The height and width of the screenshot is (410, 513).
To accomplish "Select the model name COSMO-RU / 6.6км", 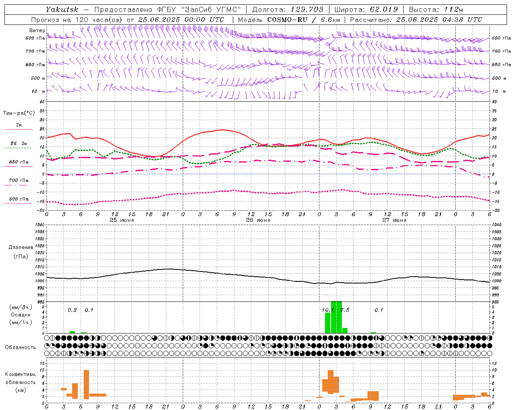I will pos(303,20).
